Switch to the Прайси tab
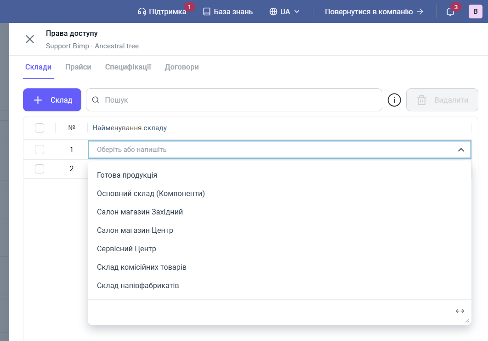The width and height of the screenshot is (488, 341). (78, 67)
